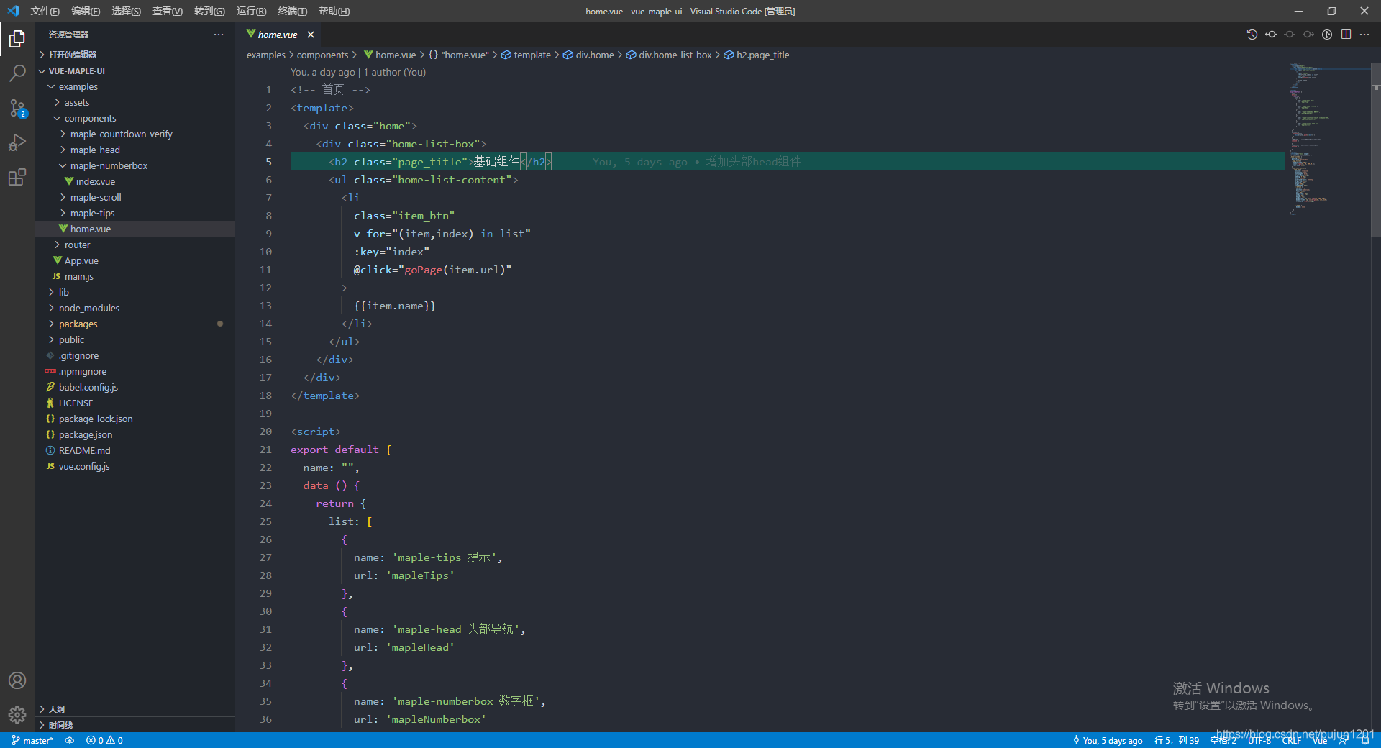The width and height of the screenshot is (1381, 748).
Task: Split the editor to the right
Action: pos(1346,35)
